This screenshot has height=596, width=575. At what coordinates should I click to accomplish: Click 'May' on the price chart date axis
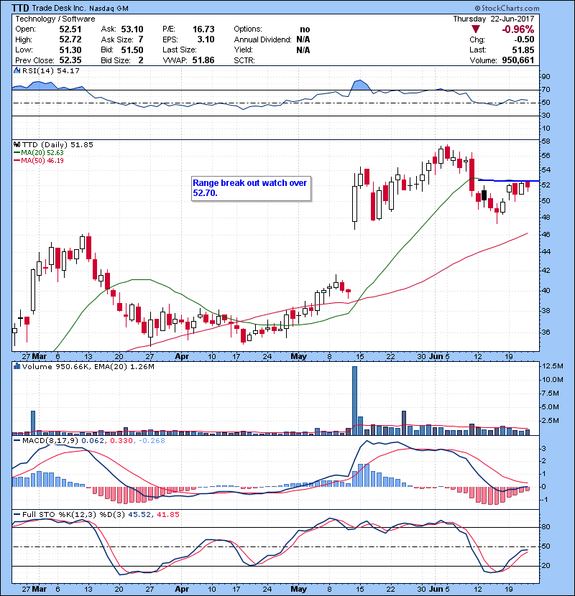[298, 357]
